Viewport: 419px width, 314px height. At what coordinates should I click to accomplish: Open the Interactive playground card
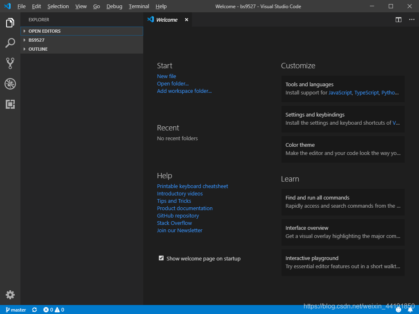pyautogui.click(x=343, y=262)
